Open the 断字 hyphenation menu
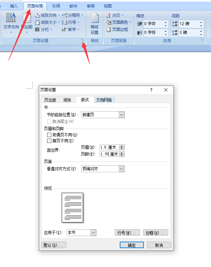The image size is (211, 267). point(70,29)
